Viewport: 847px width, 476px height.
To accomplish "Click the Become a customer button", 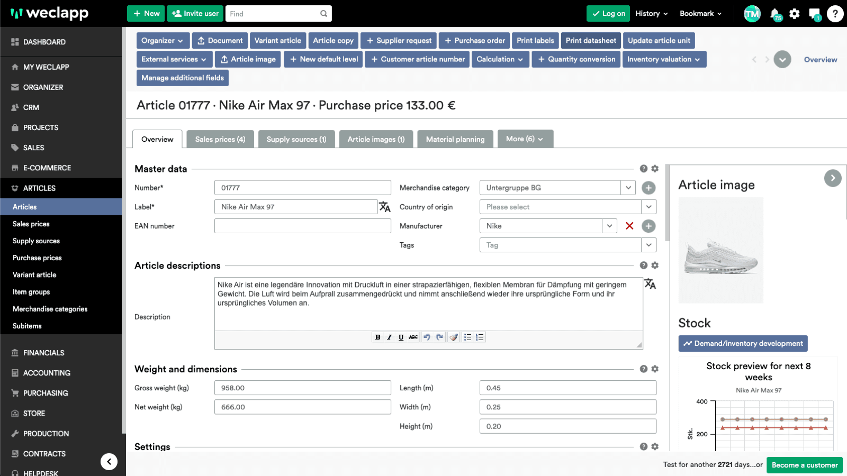I will click(x=804, y=465).
